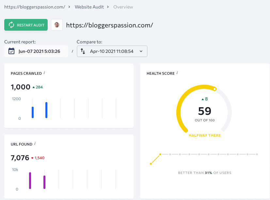Open the Compare to date dropdown

tap(112, 51)
